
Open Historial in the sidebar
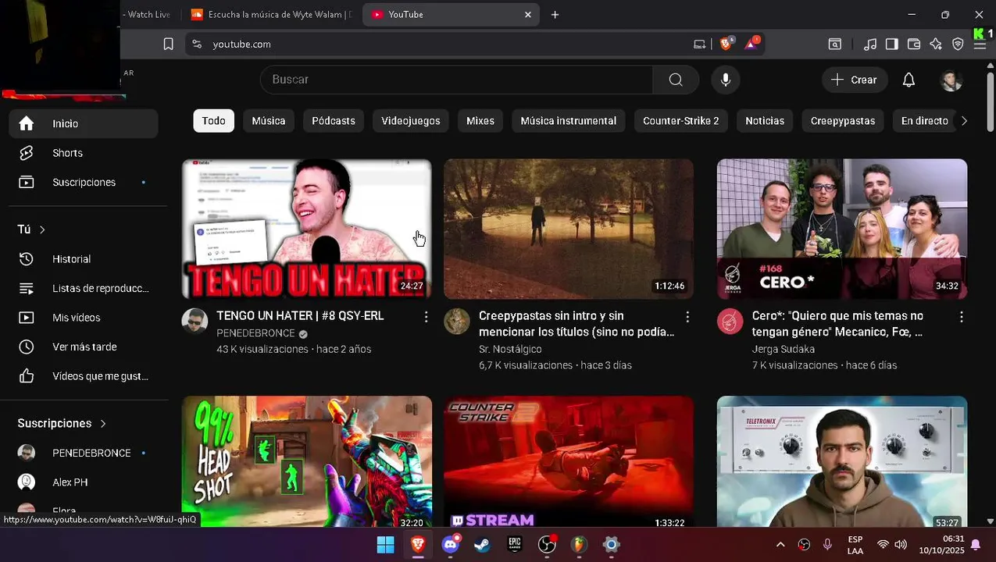(84, 259)
